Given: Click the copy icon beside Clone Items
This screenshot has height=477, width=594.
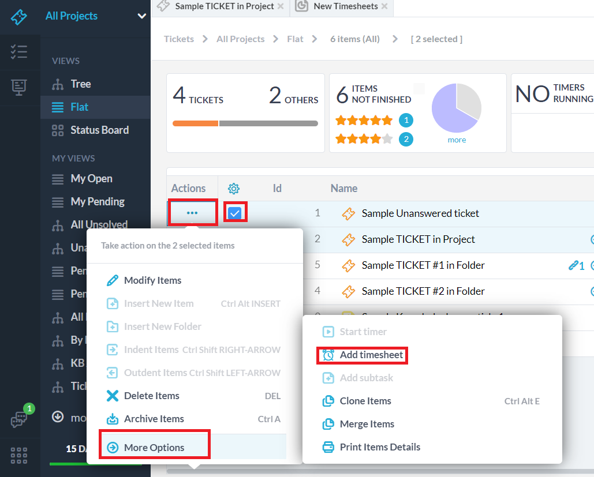Looking at the screenshot, I should click(x=328, y=401).
